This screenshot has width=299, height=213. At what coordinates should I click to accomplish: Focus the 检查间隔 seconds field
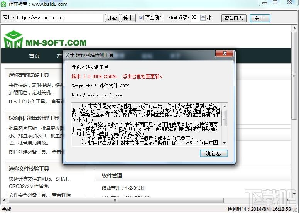coord(195,18)
